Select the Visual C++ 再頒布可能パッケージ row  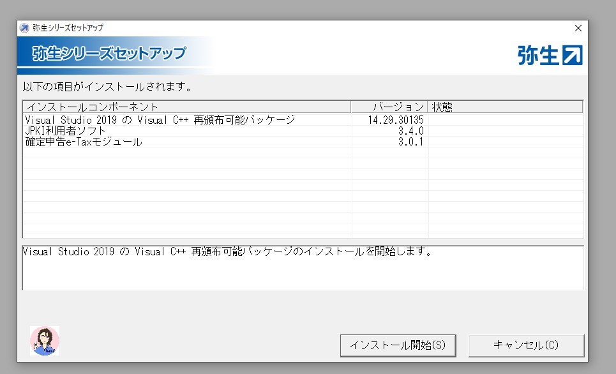pos(303,120)
